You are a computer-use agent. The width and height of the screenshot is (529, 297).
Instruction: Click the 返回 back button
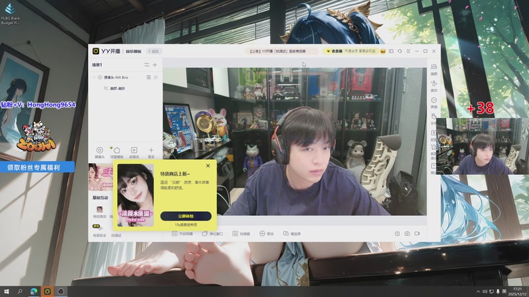(x=155, y=51)
